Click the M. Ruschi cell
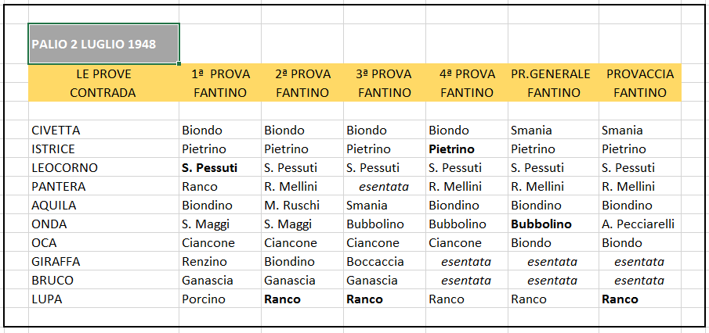 click(x=292, y=206)
